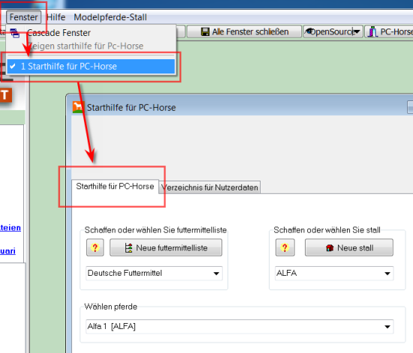
Task: Click Alle Fenster schließen button
Action: [x=244, y=31]
